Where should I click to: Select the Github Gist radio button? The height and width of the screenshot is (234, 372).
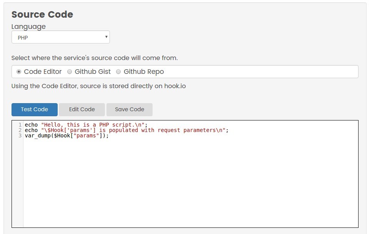tap(70, 72)
